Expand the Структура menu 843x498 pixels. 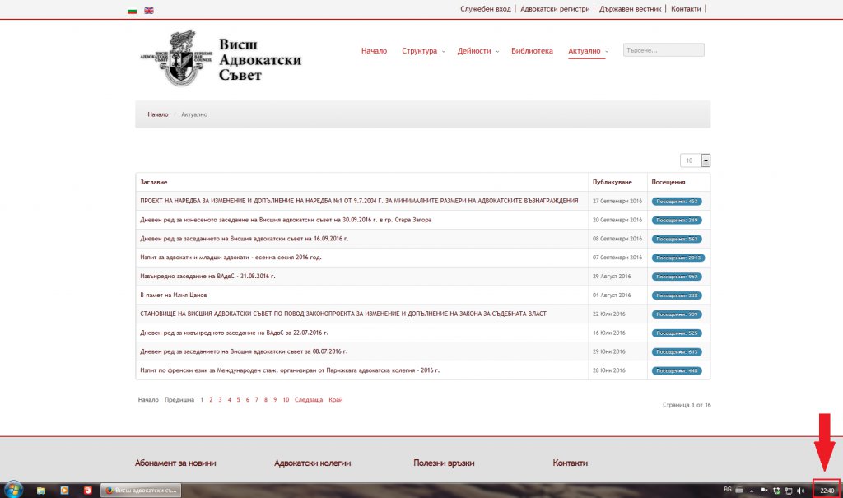point(423,51)
